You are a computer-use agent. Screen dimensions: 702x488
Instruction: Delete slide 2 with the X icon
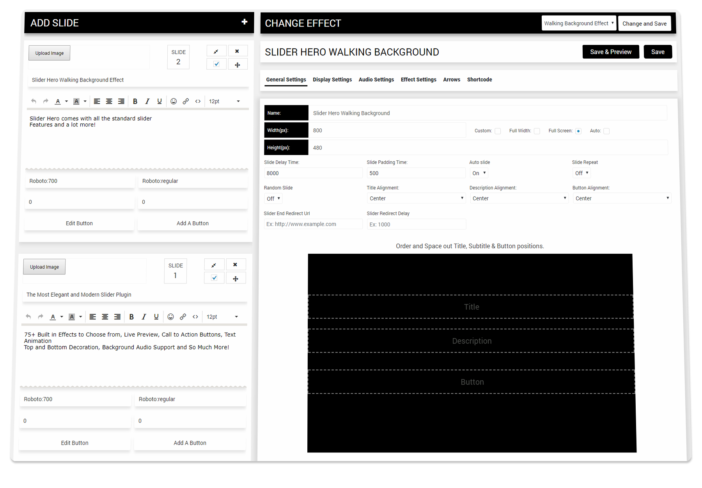coord(237,51)
